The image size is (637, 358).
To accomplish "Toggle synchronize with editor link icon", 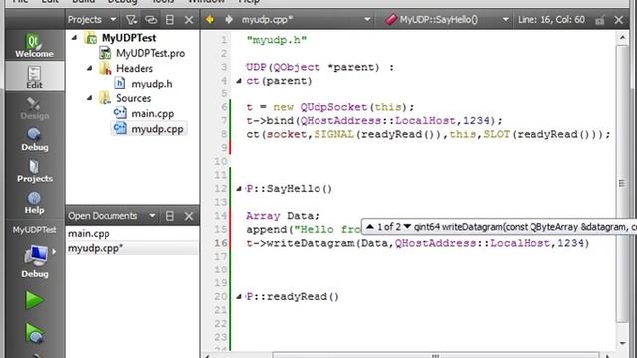I will click(x=151, y=20).
